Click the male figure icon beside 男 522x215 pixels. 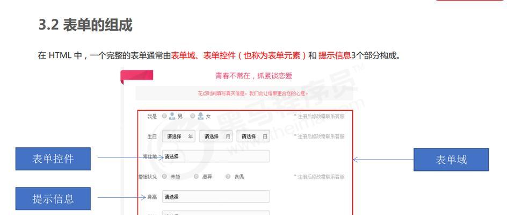172,116
